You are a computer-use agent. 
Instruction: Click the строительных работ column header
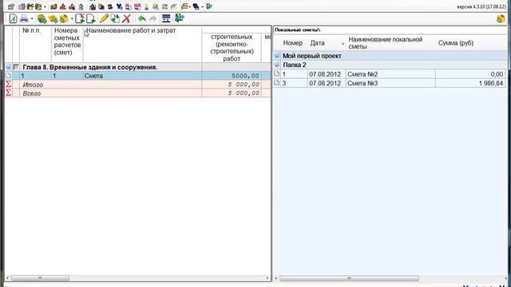point(232,48)
